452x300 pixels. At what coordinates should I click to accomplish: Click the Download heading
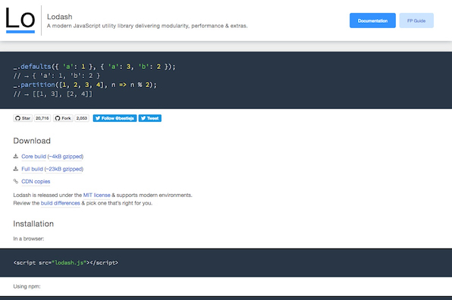pos(32,141)
